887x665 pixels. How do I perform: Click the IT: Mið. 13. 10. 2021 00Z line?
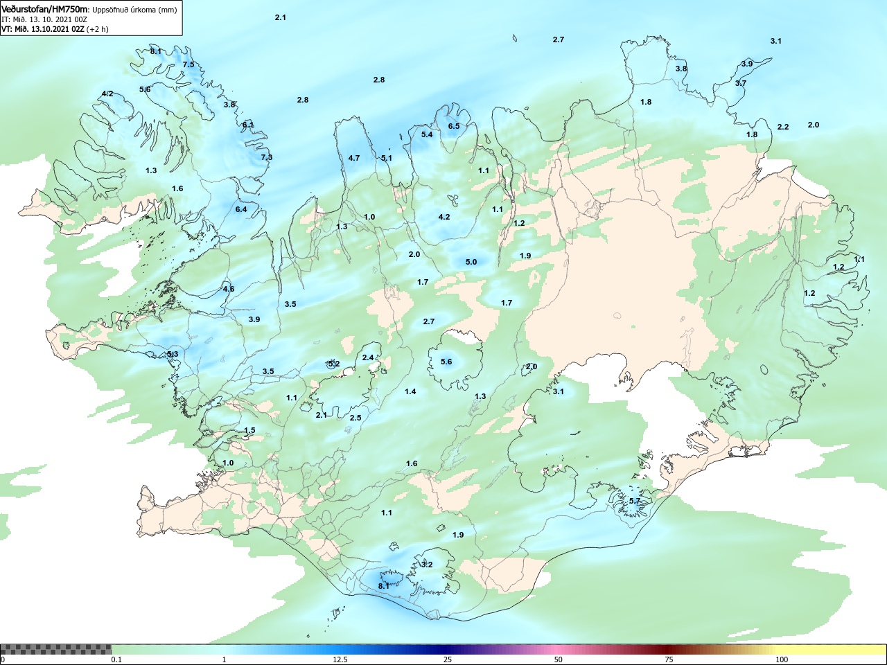click(x=44, y=19)
